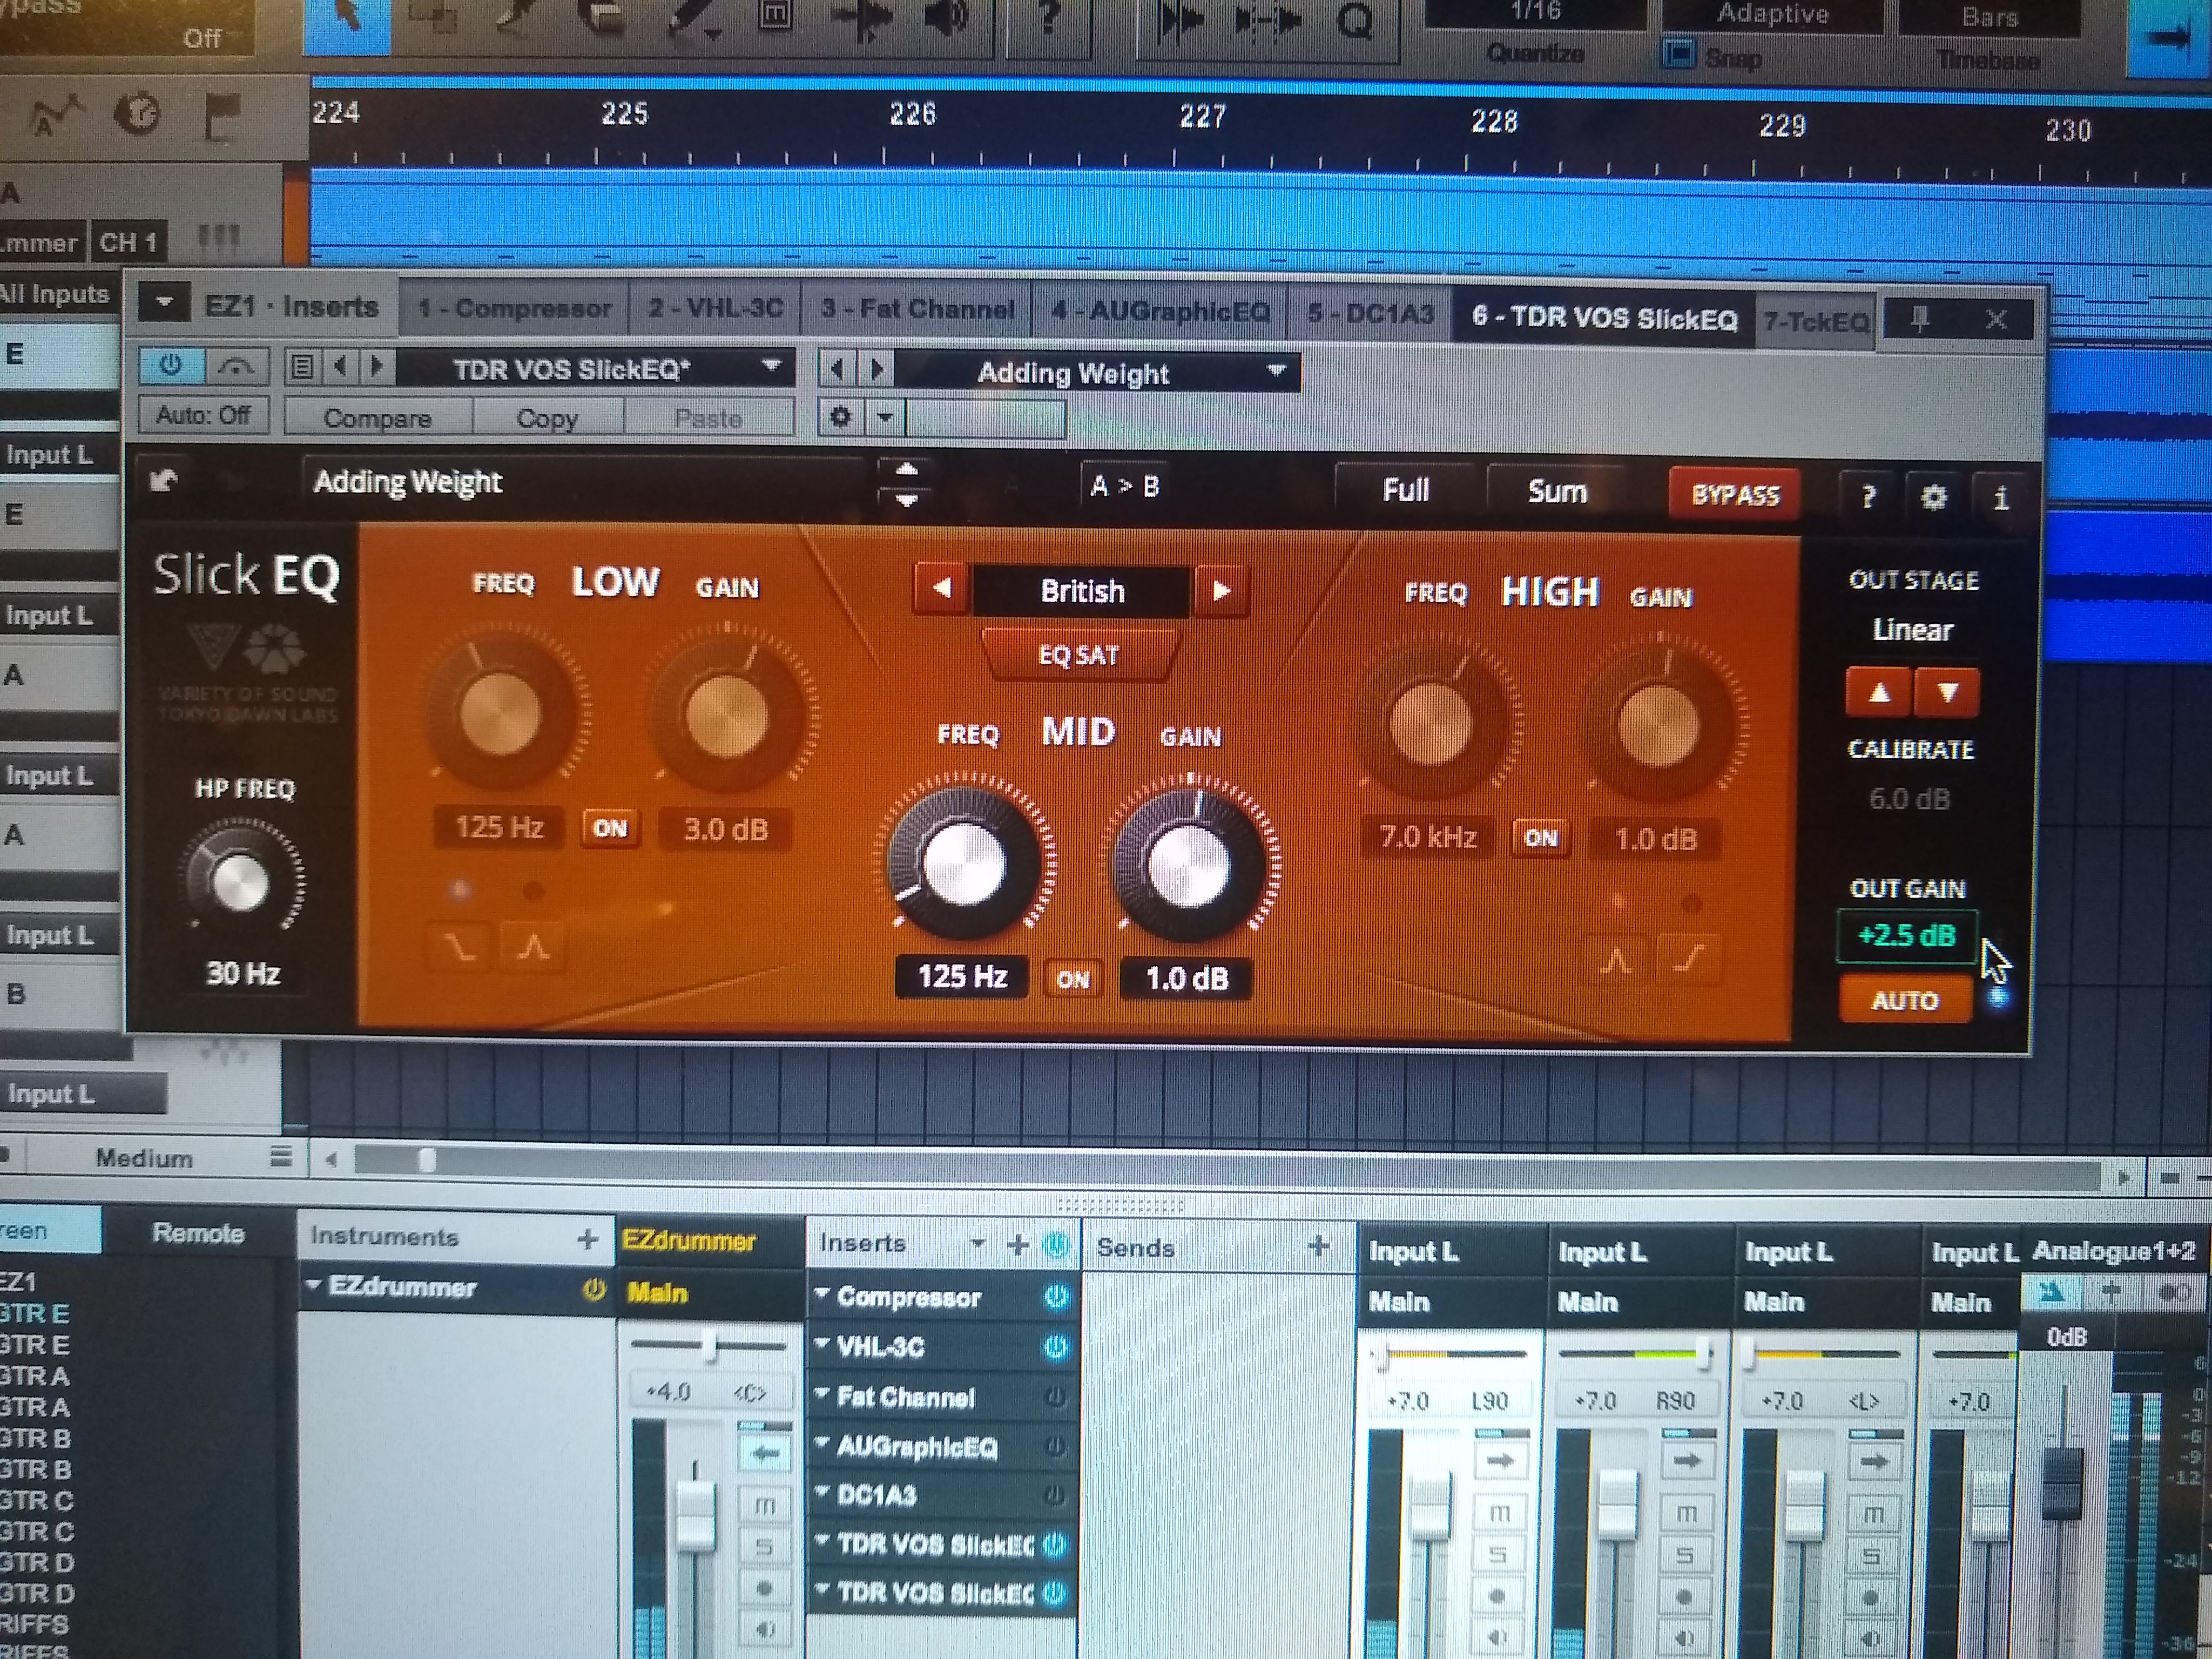Expand the AUGraphicEQ insert menu arrow

click(822, 1443)
